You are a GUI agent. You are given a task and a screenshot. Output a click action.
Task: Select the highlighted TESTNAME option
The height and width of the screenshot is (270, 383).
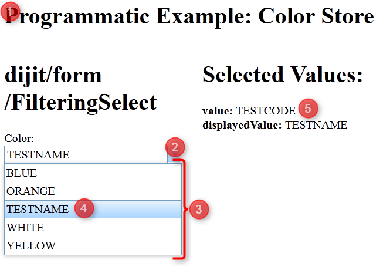pyautogui.click(x=93, y=209)
